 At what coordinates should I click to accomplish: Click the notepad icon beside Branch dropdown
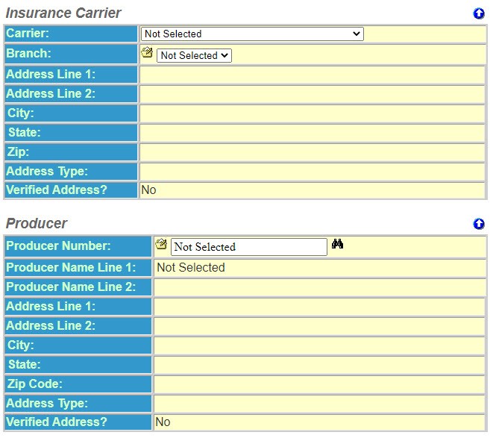pyautogui.click(x=147, y=54)
